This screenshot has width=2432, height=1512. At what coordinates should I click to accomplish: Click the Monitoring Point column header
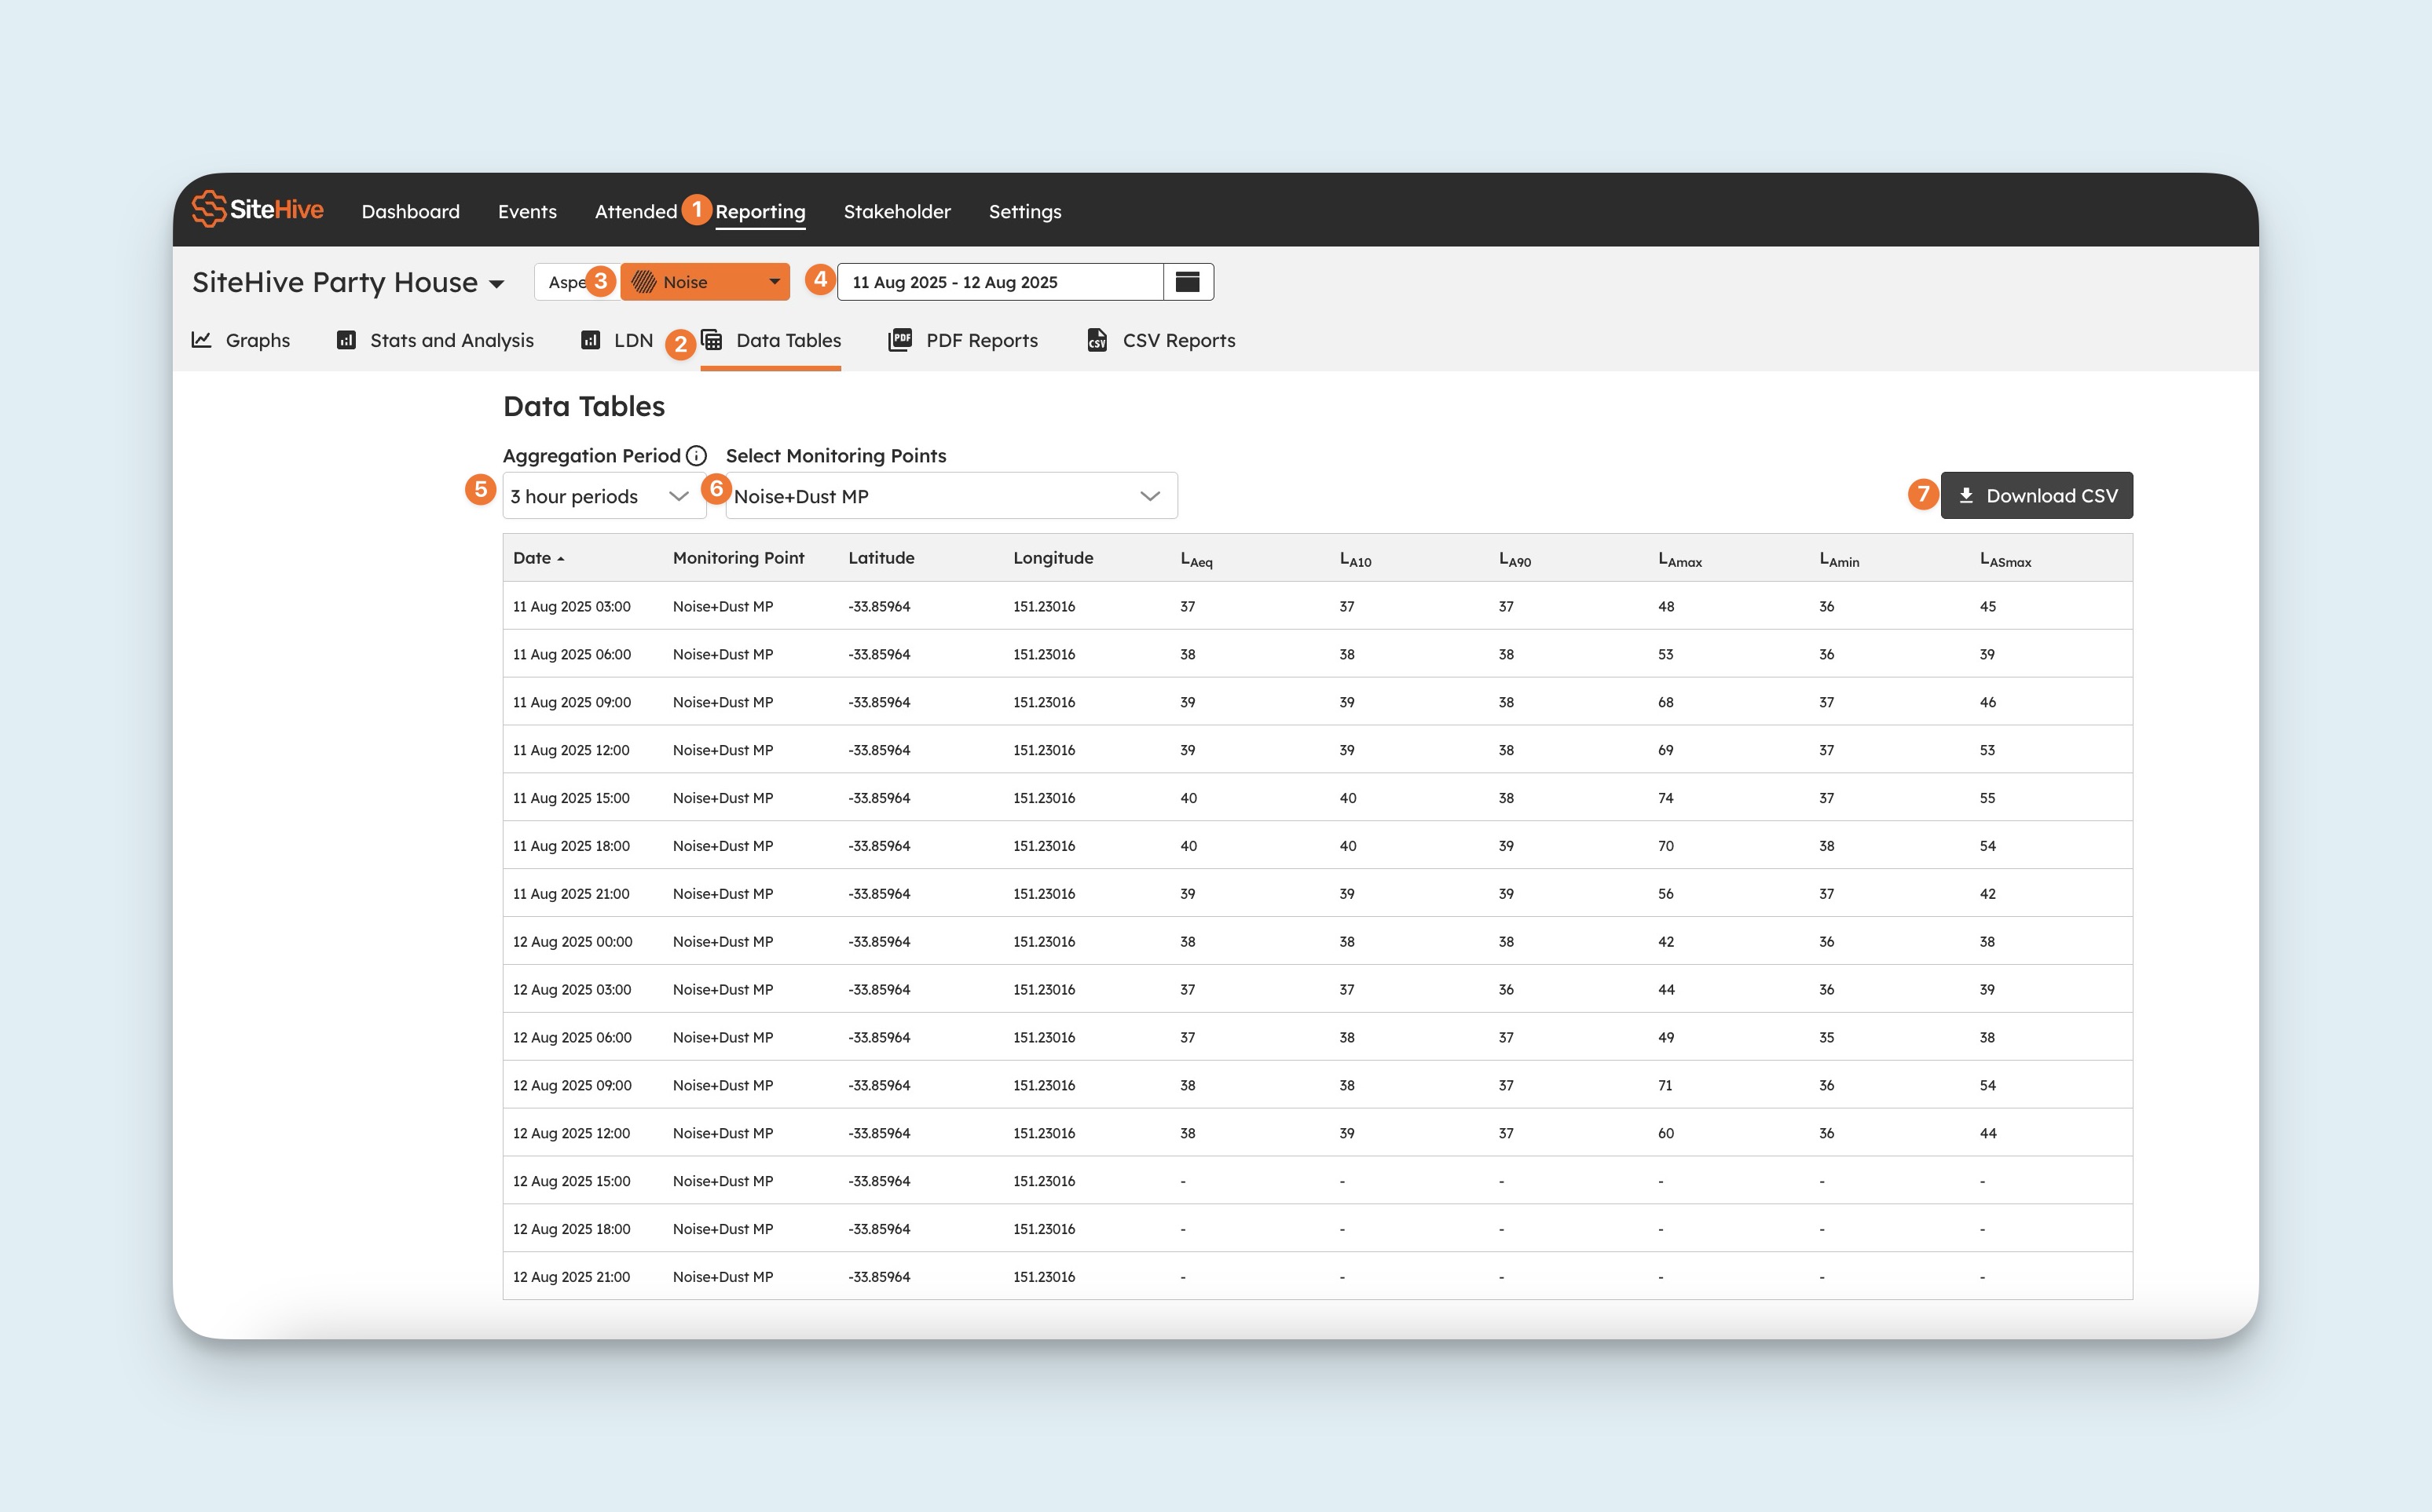(x=738, y=558)
